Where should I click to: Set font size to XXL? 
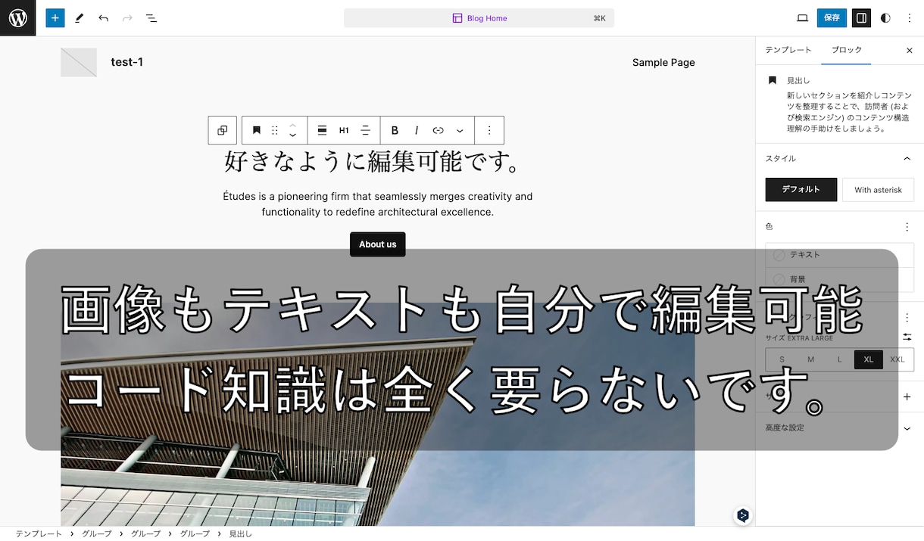point(897,359)
